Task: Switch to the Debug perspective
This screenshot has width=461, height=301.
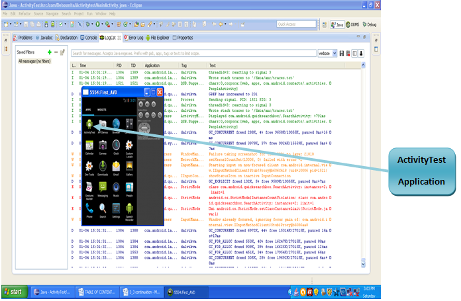Action: click(370, 24)
